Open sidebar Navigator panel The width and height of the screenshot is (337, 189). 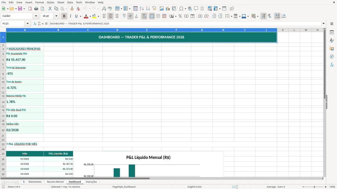point(332,57)
